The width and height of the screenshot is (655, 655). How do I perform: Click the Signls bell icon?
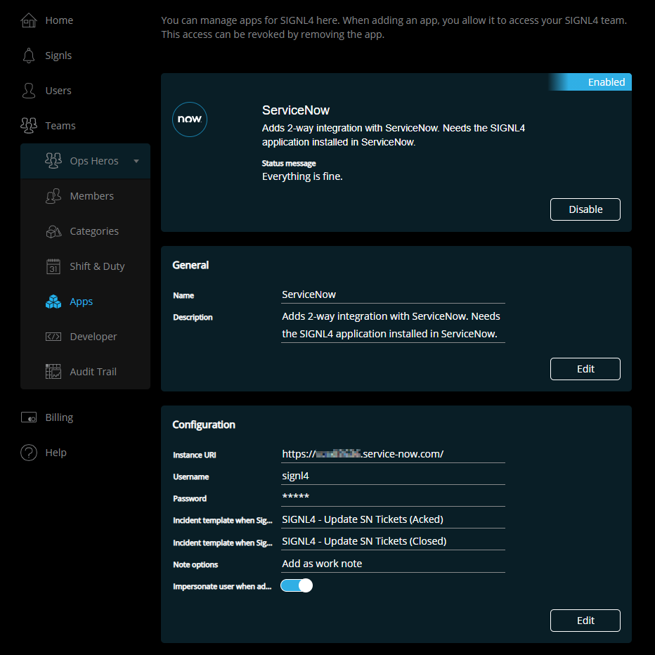(x=28, y=55)
